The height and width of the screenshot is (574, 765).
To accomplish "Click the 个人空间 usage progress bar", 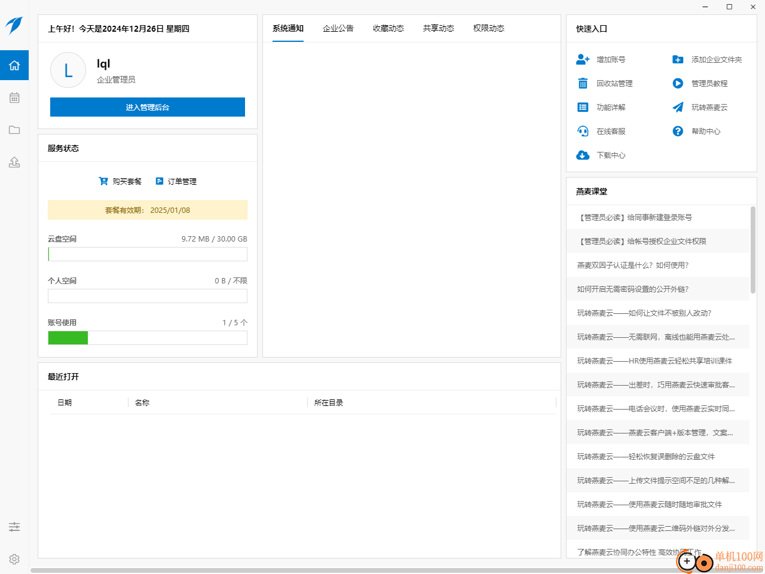I will click(x=148, y=296).
